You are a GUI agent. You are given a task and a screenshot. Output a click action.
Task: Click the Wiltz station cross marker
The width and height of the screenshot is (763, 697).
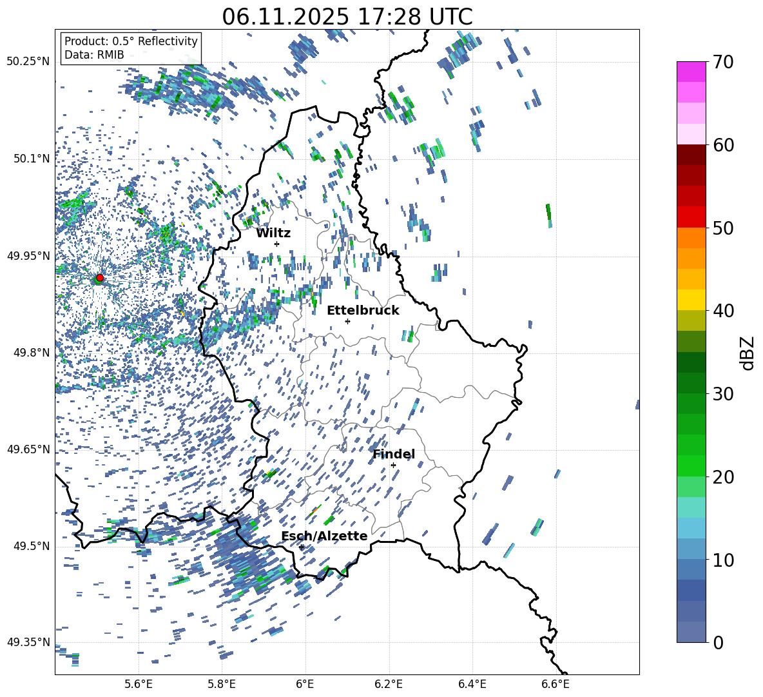click(x=276, y=244)
